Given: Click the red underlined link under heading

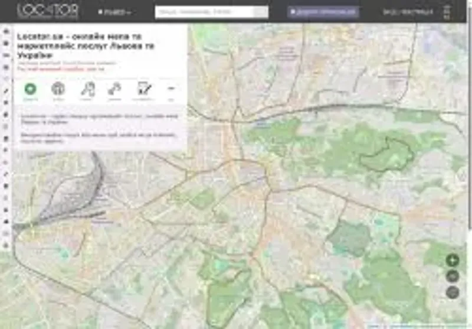Looking at the screenshot, I should (x=60, y=69).
